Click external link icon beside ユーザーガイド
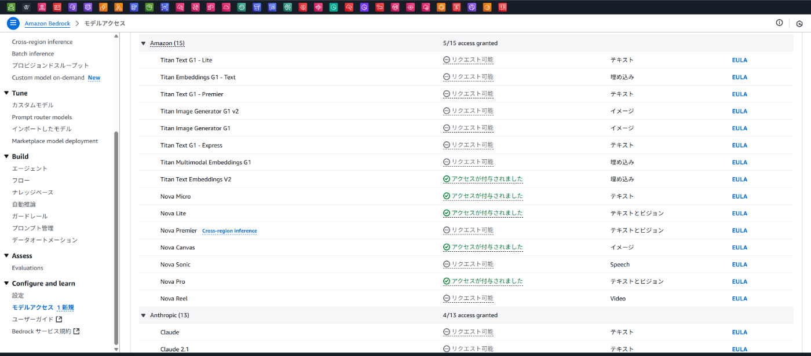The width and height of the screenshot is (811, 356). [x=59, y=319]
